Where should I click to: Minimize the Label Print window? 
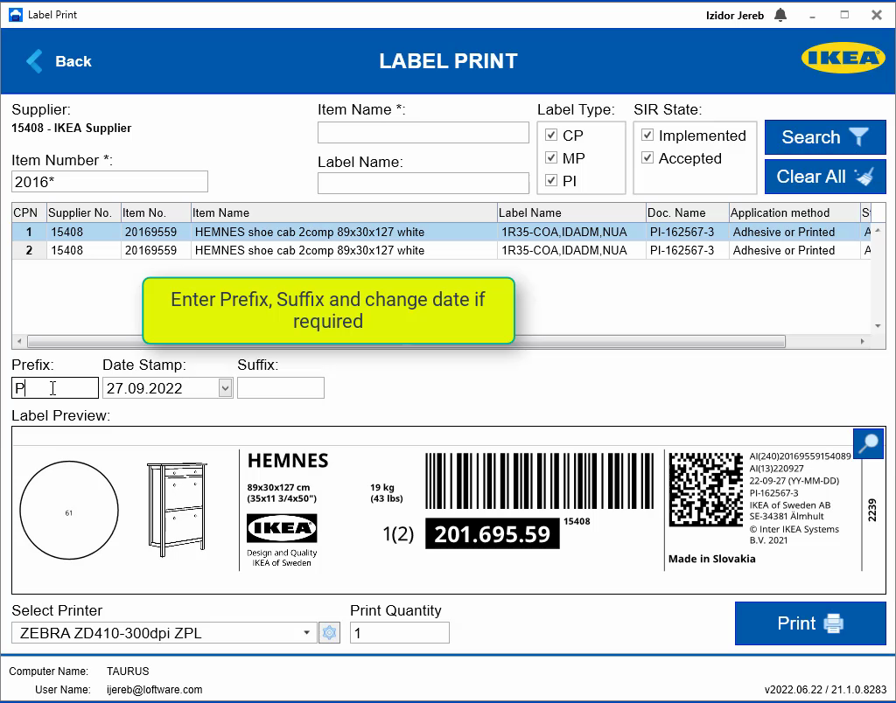[812, 16]
